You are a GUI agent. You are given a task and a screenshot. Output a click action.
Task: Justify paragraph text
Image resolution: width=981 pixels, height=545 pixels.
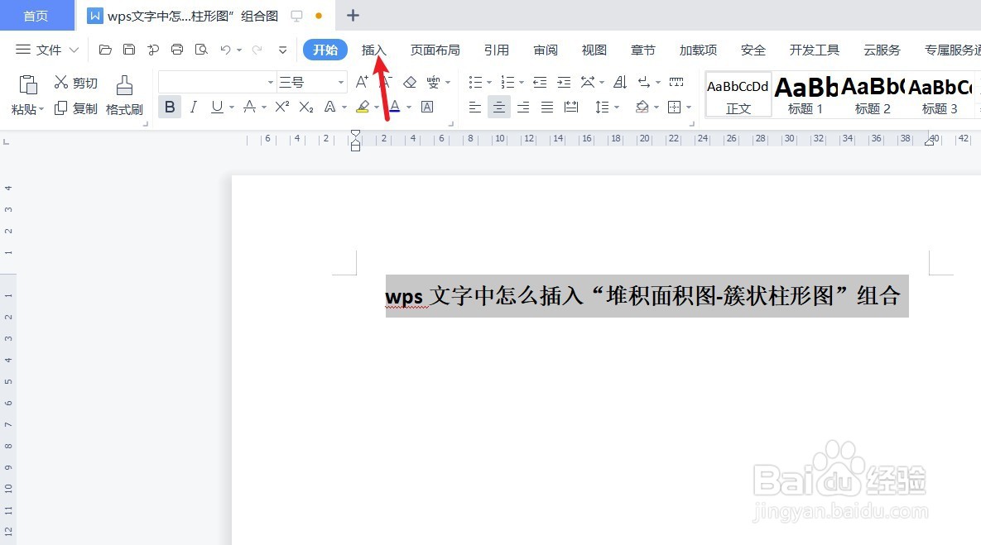tap(547, 107)
